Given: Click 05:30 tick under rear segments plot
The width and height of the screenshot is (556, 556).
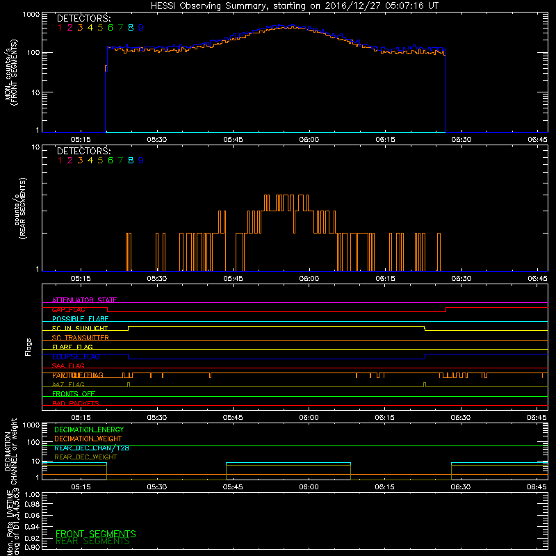Looking at the screenshot, I should [157, 279].
